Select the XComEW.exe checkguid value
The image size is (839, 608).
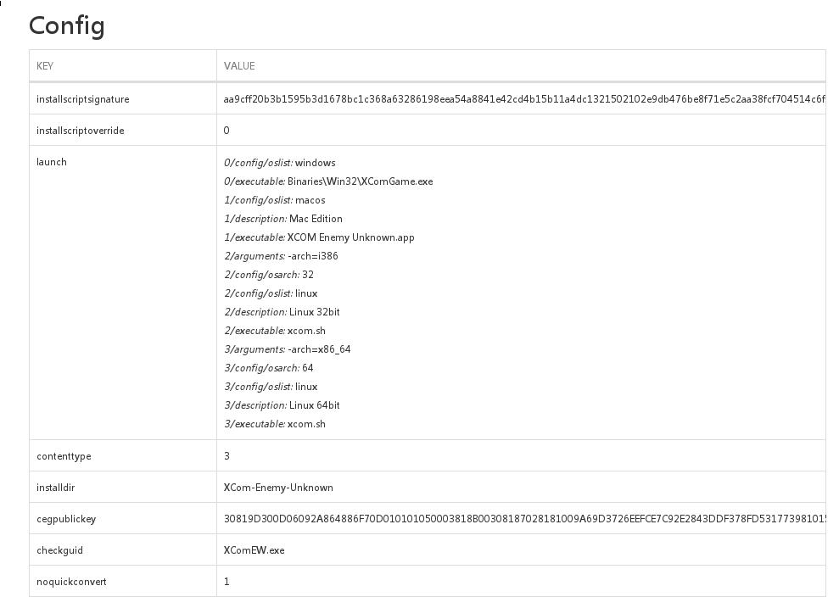point(254,550)
